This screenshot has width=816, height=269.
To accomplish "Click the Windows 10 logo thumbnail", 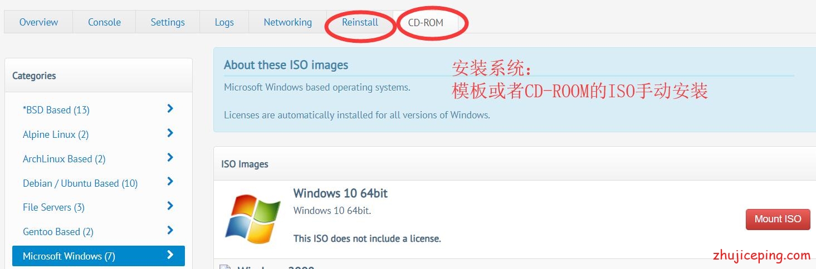I will click(253, 219).
